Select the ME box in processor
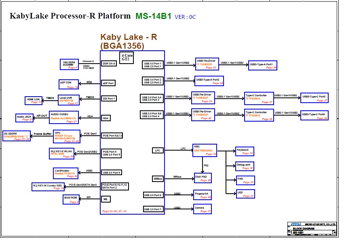Viewport: 344px width, 242px height. [x=106, y=199]
